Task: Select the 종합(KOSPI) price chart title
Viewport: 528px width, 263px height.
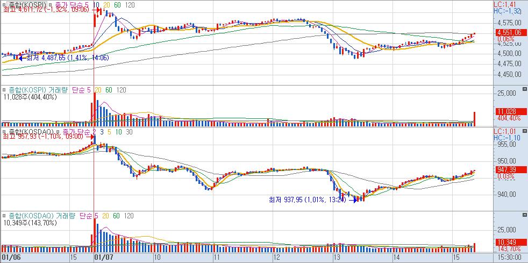Action: tap(26, 4)
